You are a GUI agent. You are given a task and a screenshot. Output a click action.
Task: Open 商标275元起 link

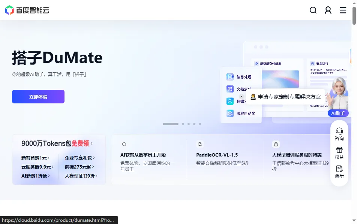click(79, 167)
